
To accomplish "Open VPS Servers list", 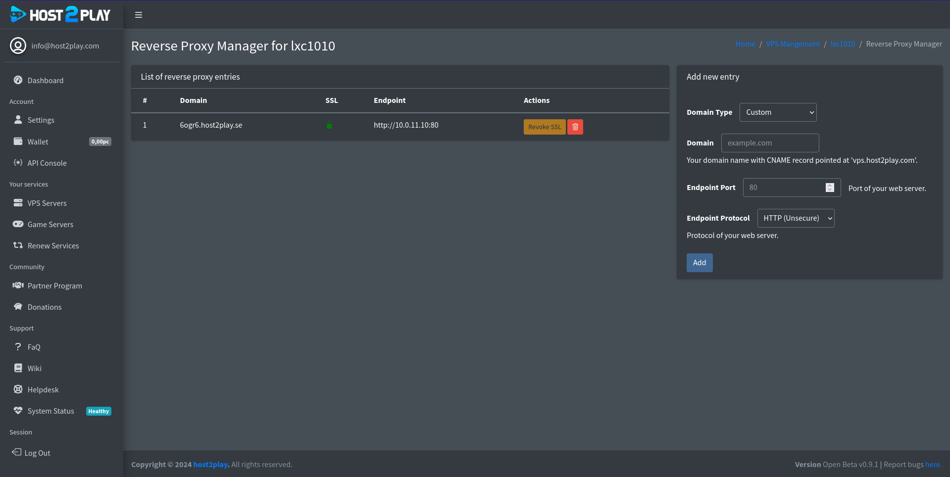I will click(x=61, y=203).
